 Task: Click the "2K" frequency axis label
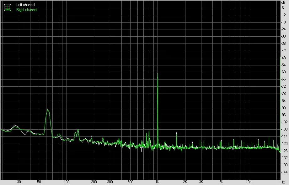pyautogui.click(x=185, y=182)
